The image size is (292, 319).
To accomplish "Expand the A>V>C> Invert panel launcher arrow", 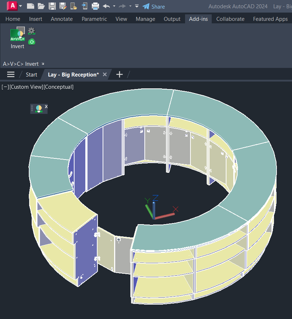I will tap(43, 64).
